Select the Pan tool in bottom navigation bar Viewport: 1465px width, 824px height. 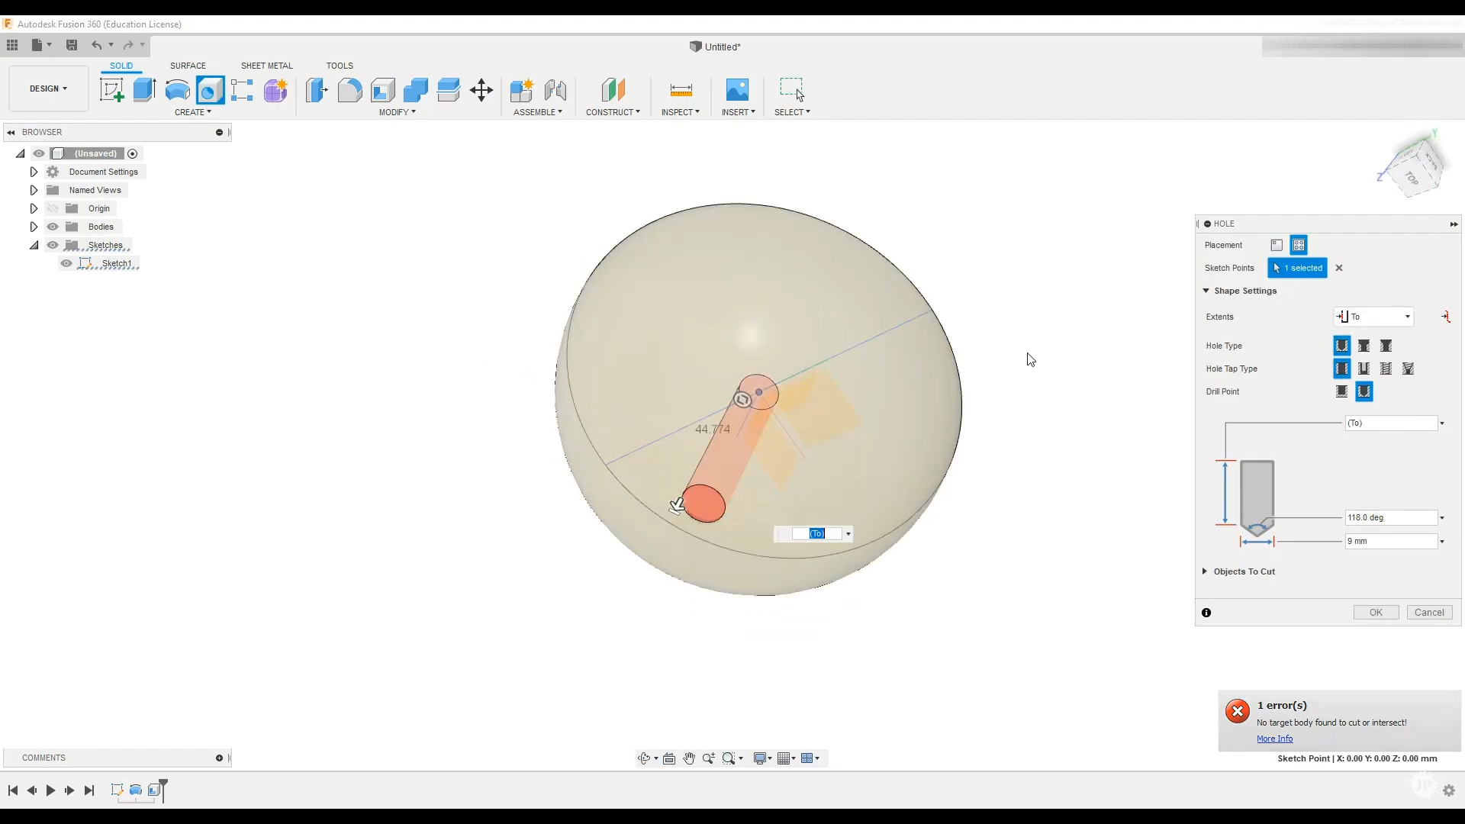point(689,758)
